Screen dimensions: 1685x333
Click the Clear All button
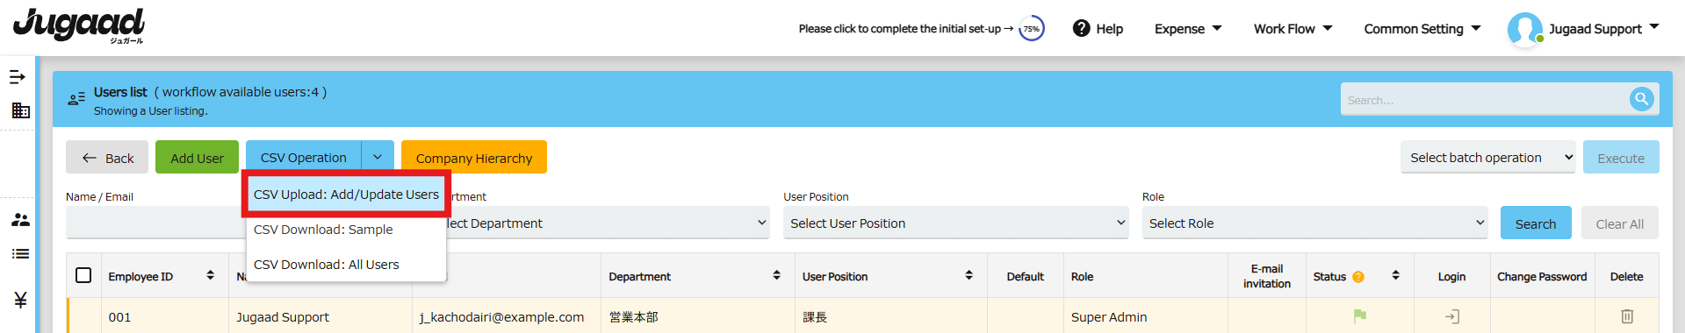[x=1620, y=223]
